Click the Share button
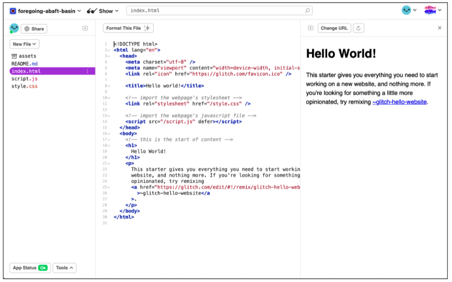Image resolution: width=452 pixels, height=282 pixels. 34,29
